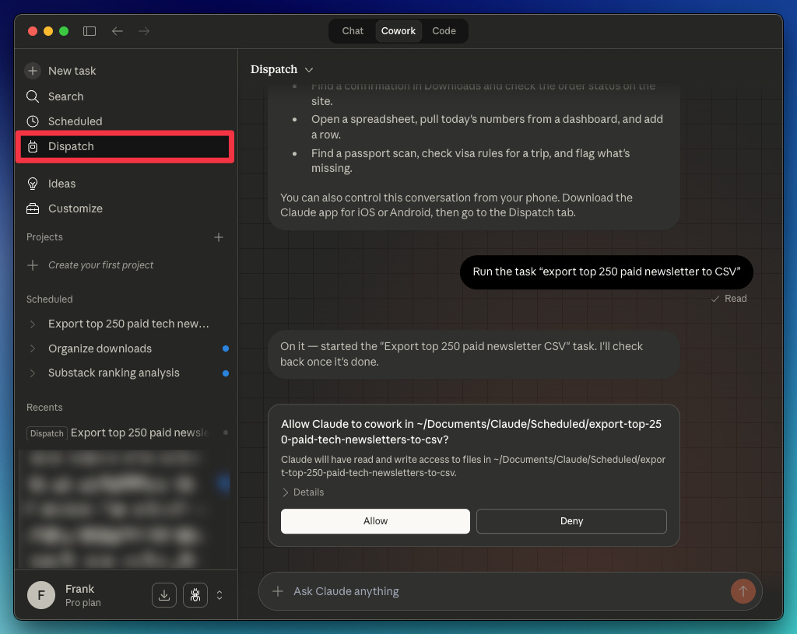
Task: Expand Details in permission prompt
Action: (303, 492)
